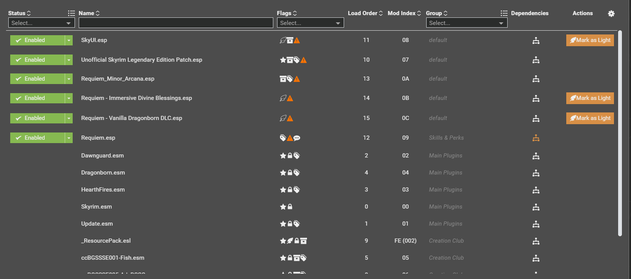This screenshot has height=279, width=631.
Task: Open dependencies icon for _ResourcePack.esl
Action: point(536,241)
